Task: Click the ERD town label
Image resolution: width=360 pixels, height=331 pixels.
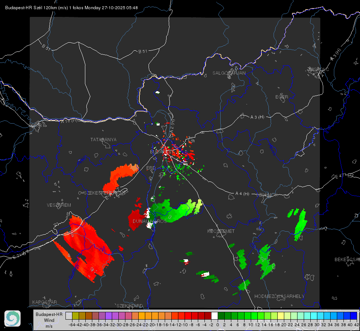Action: [151, 168]
